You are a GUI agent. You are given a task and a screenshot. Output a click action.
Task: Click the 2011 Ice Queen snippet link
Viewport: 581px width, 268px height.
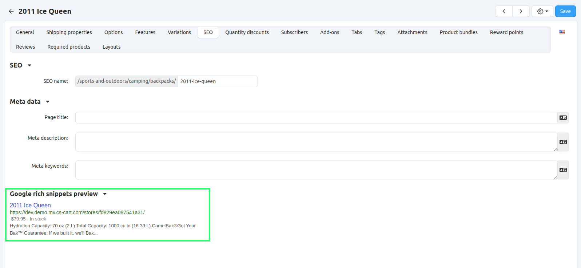(x=30, y=205)
